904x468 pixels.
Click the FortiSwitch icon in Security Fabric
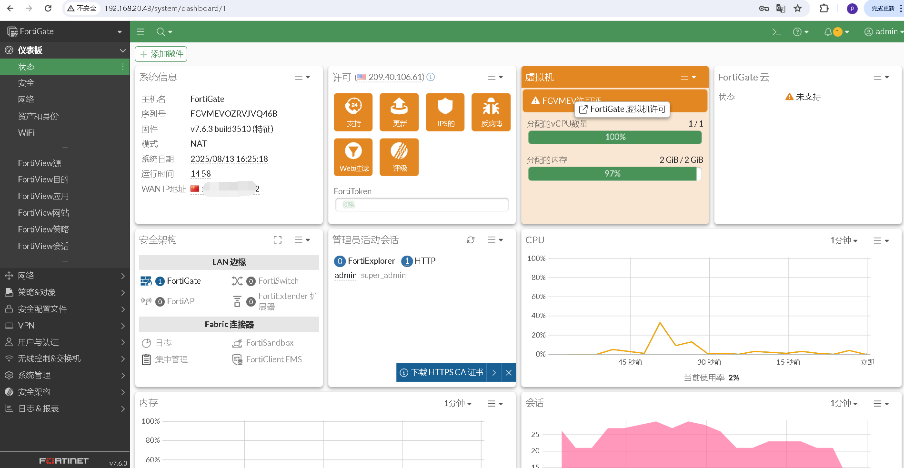(237, 281)
